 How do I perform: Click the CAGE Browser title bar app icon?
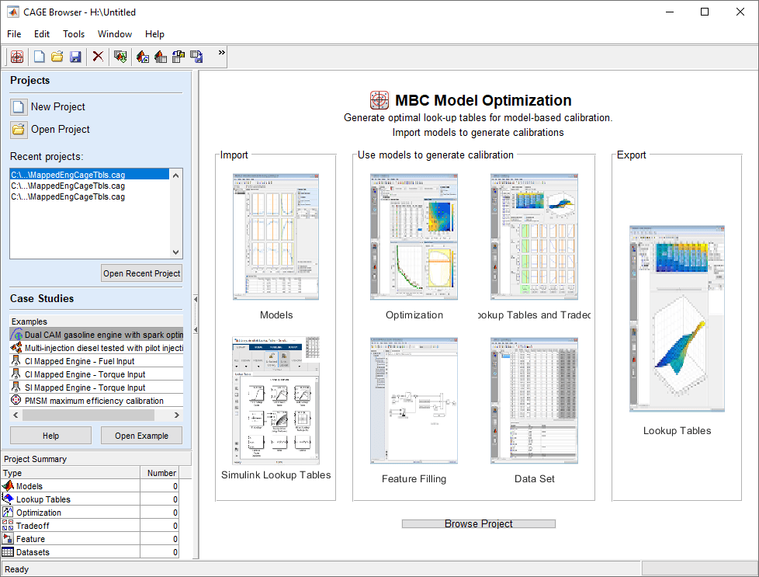coord(13,12)
